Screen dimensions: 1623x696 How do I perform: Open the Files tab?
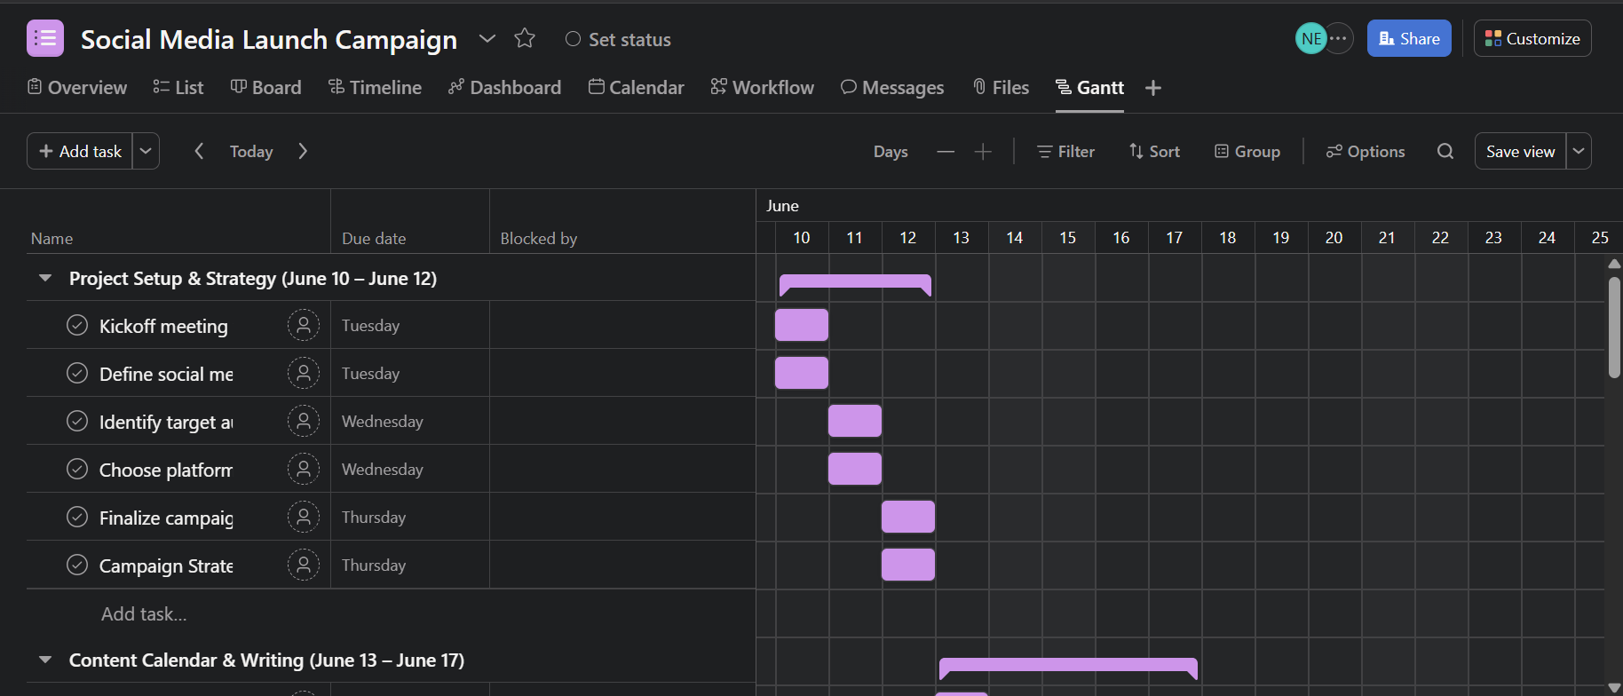[1002, 87]
